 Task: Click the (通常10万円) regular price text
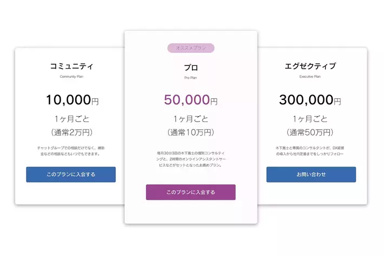click(x=191, y=132)
